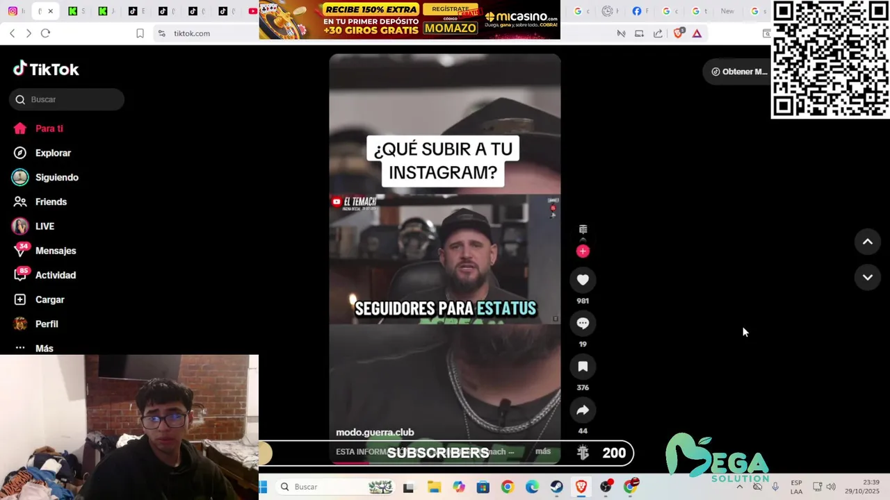
Task: Like the video with heart icon
Action: point(583,279)
